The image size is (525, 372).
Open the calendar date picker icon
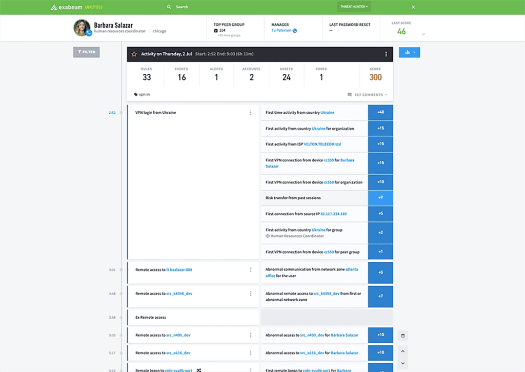pos(403,336)
